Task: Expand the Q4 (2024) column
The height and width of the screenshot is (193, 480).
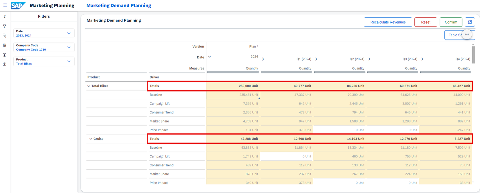Action: 422,59
